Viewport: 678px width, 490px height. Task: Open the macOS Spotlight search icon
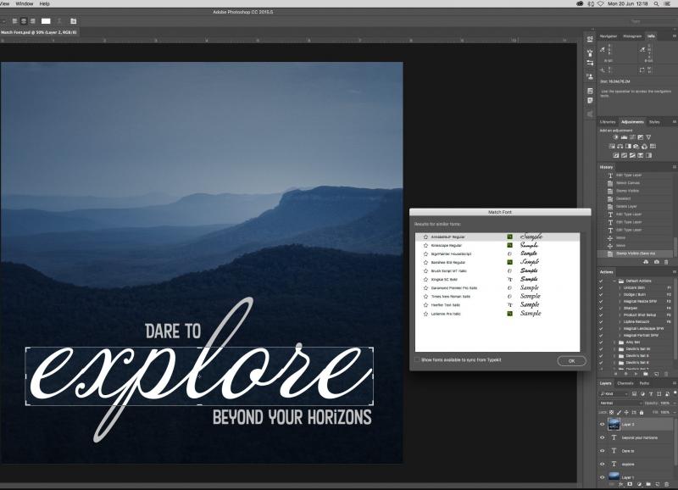click(x=656, y=4)
